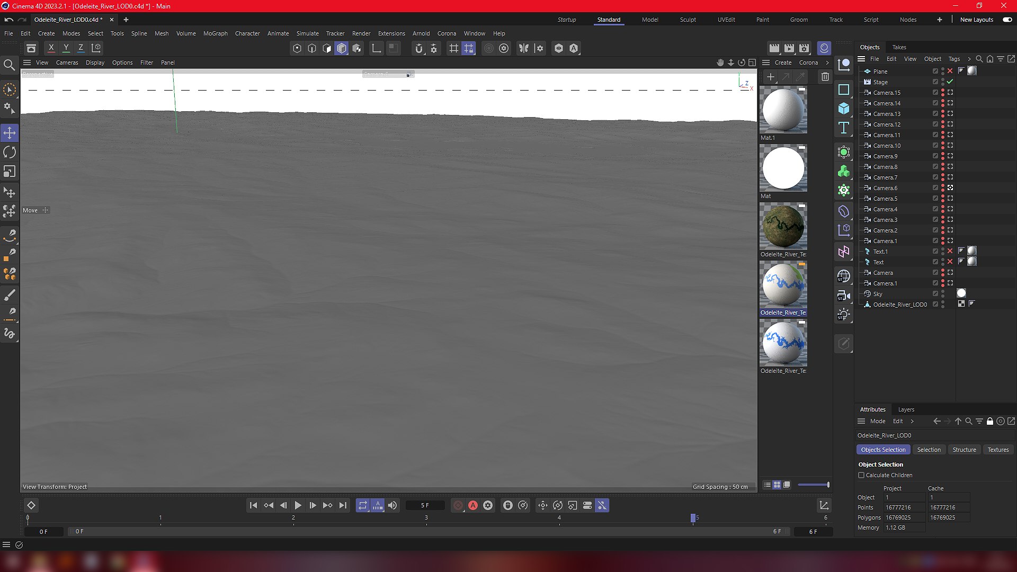The width and height of the screenshot is (1017, 572).
Task: Toggle the New Layouts switch
Action: [x=1007, y=20]
